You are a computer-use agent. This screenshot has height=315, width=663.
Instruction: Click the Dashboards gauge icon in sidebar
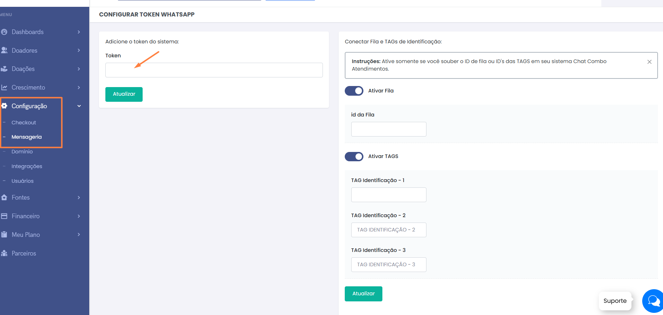click(x=4, y=32)
